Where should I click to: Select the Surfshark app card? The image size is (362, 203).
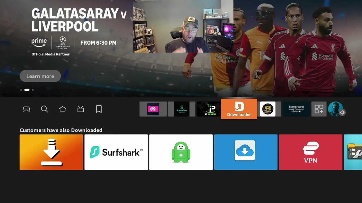coord(116,152)
